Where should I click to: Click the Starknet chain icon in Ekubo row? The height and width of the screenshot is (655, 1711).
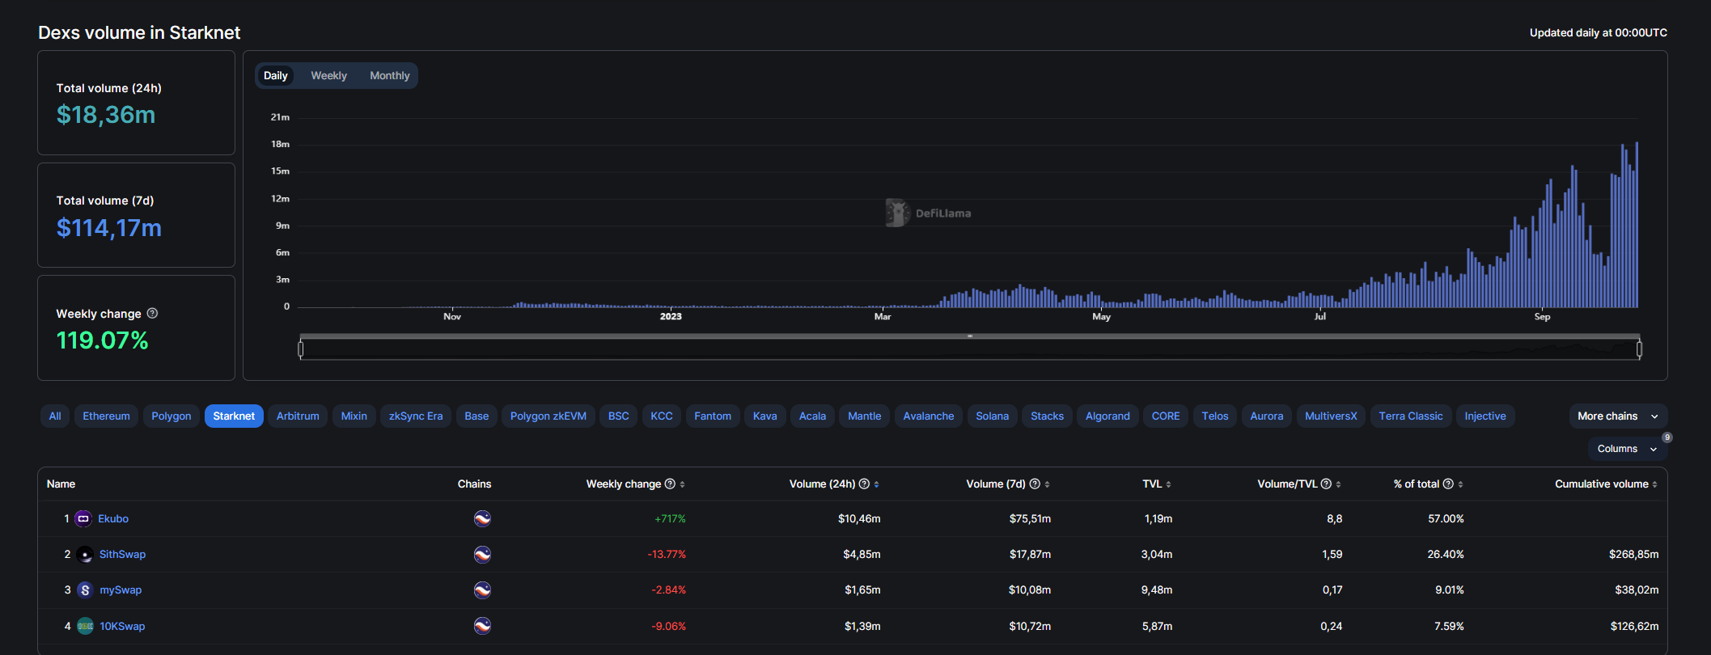tap(482, 518)
